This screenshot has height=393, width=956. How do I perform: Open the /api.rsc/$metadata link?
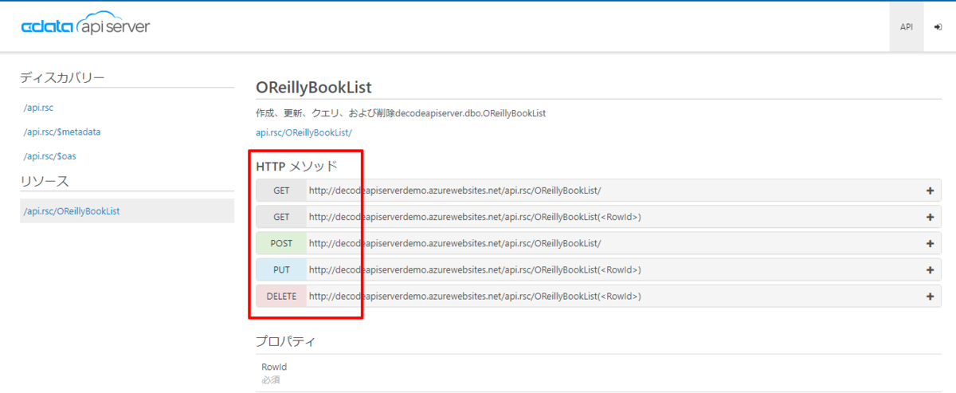(x=62, y=132)
